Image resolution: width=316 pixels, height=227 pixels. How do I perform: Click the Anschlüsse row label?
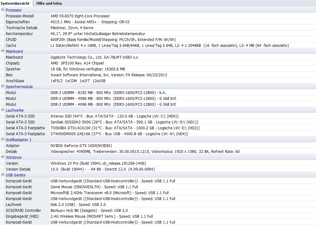(15, 81)
